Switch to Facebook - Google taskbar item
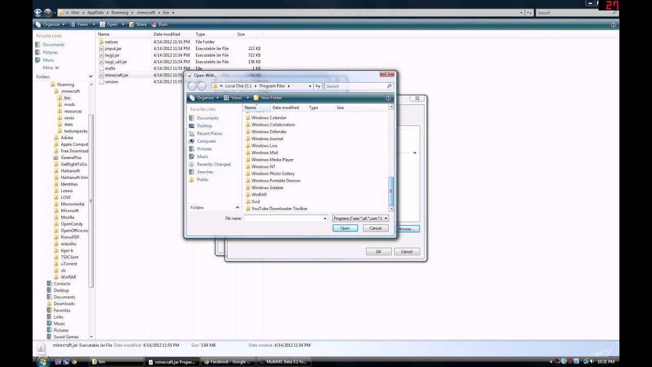 pos(227,362)
